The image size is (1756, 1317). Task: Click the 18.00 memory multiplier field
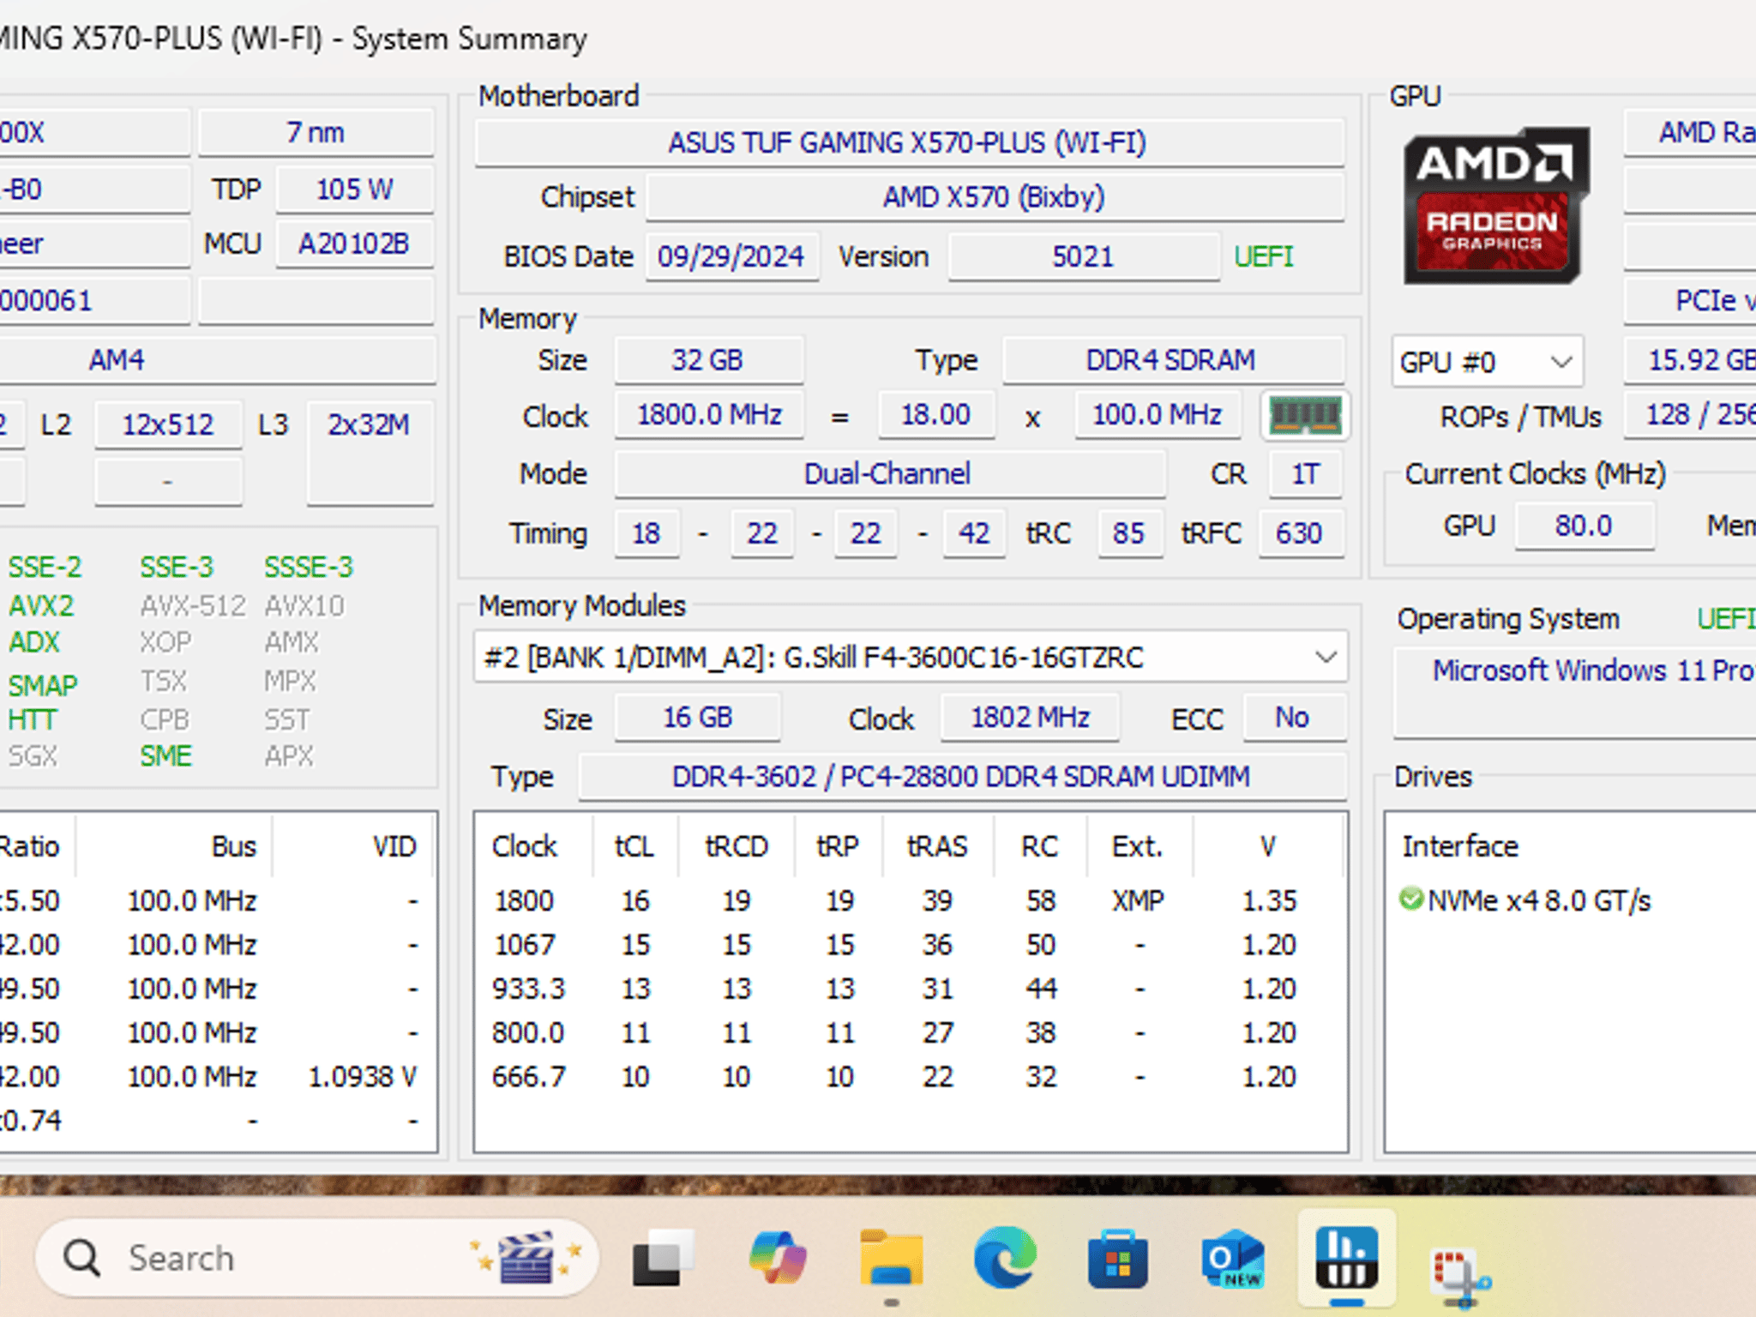tap(936, 415)
